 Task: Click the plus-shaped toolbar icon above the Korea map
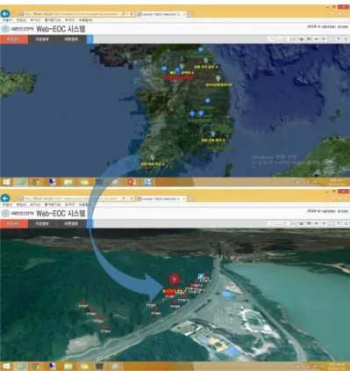click(x=324, y=39)
